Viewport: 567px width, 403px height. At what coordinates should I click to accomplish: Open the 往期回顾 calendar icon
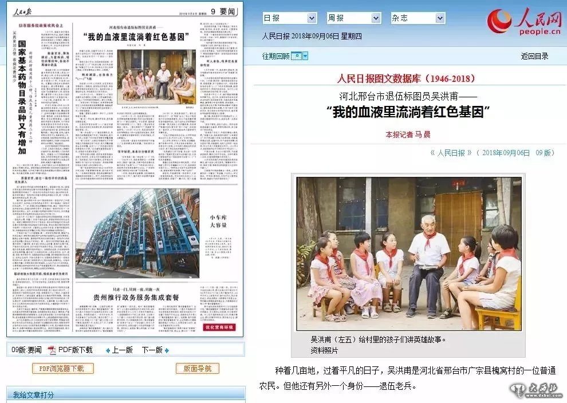[296, 56]
